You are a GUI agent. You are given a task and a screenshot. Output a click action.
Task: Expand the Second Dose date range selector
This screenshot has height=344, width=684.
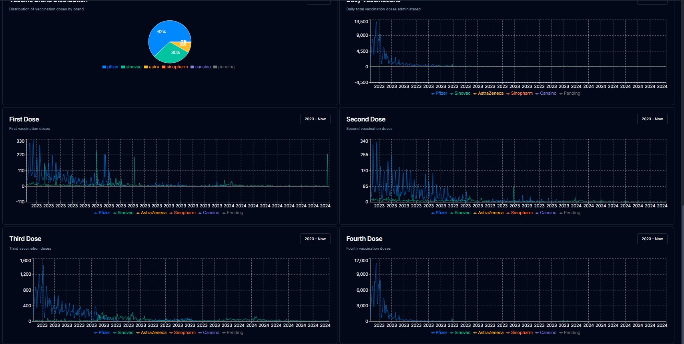coord(652,119)
